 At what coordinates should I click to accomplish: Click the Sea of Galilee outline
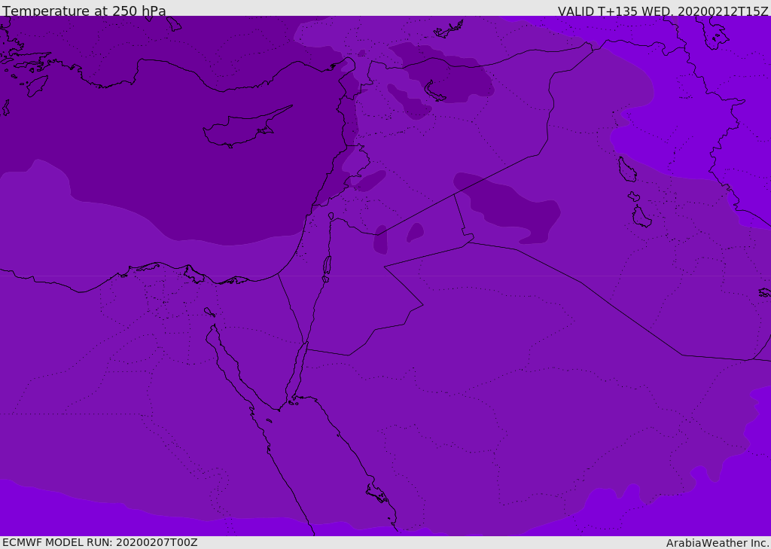(x=331, y=216)
